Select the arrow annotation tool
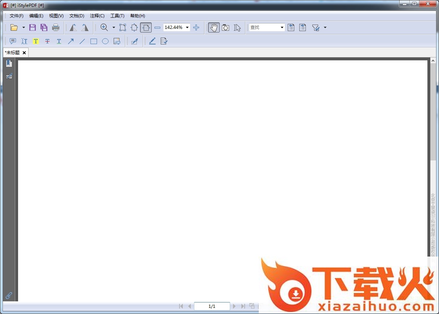439x314 pixels. pos(71,41)
